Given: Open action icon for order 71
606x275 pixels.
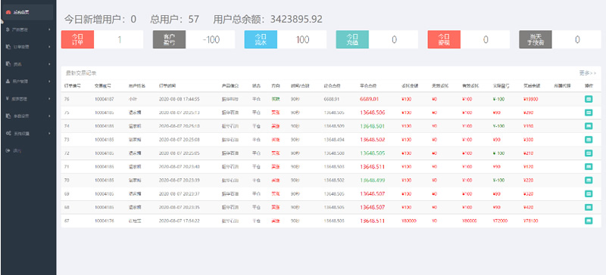Looking at the screenshot, I should click(x=589, y=167).
